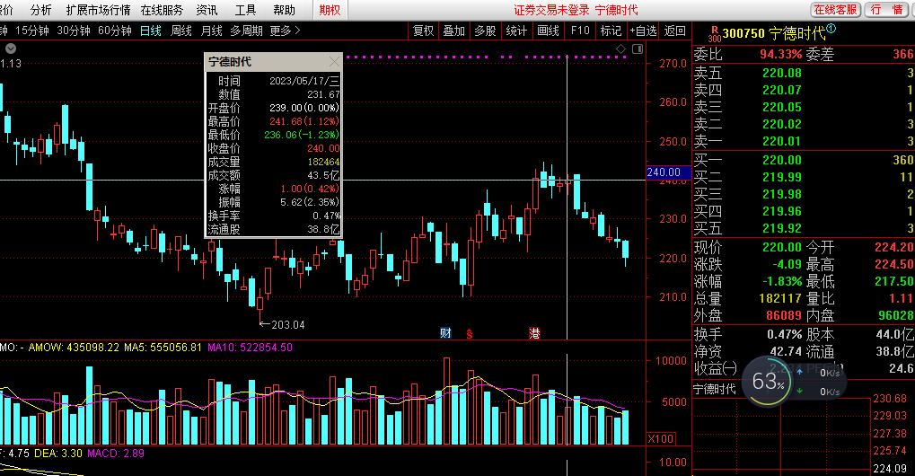Click the 复权 toolbar button
This screenshot has height=476, width=915.
pos(423,31)
